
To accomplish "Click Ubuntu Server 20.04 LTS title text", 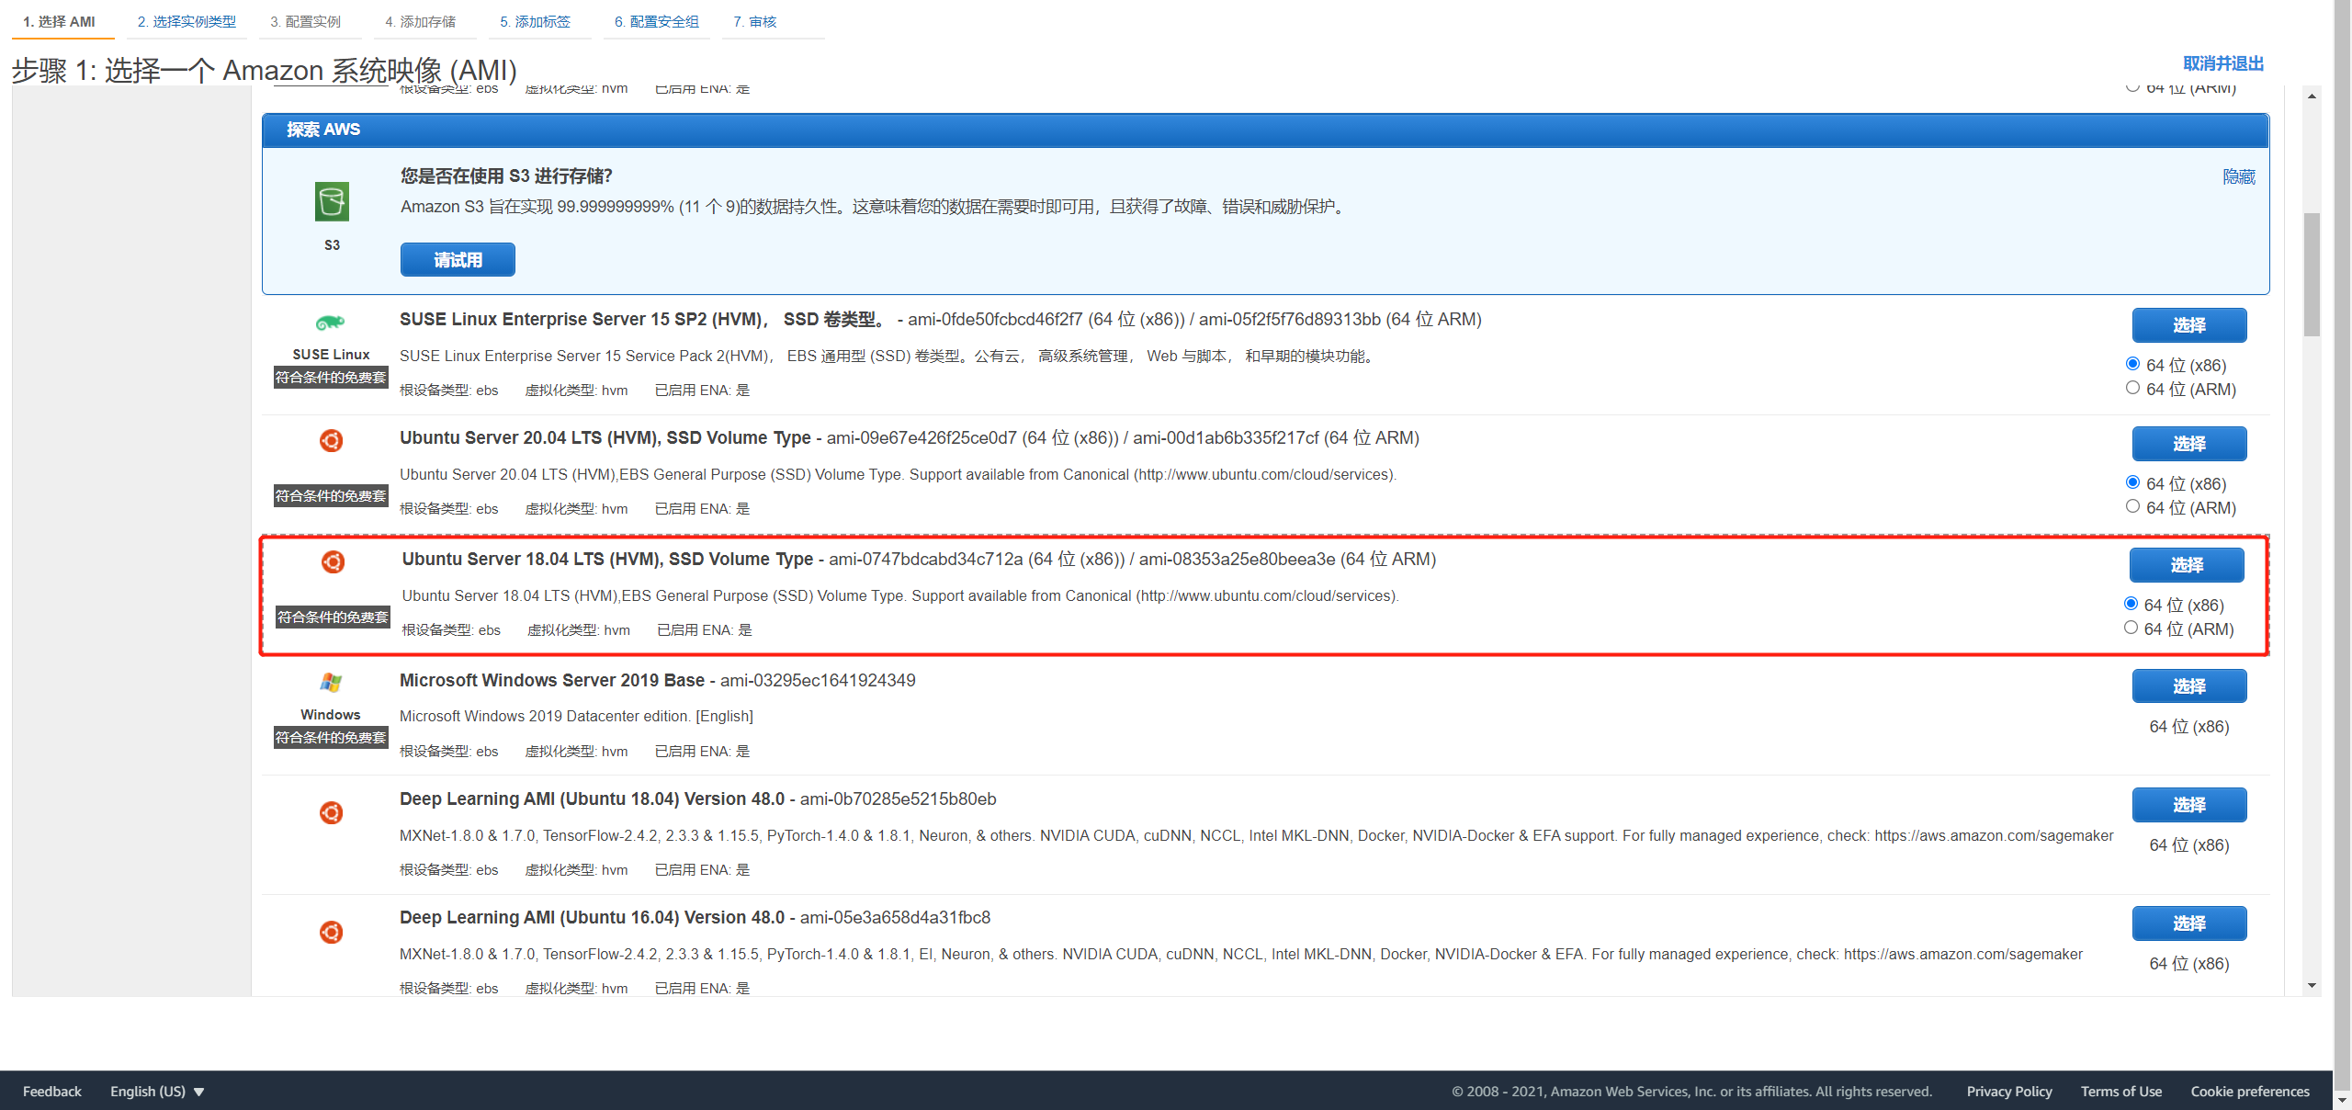I will (605, 437).
